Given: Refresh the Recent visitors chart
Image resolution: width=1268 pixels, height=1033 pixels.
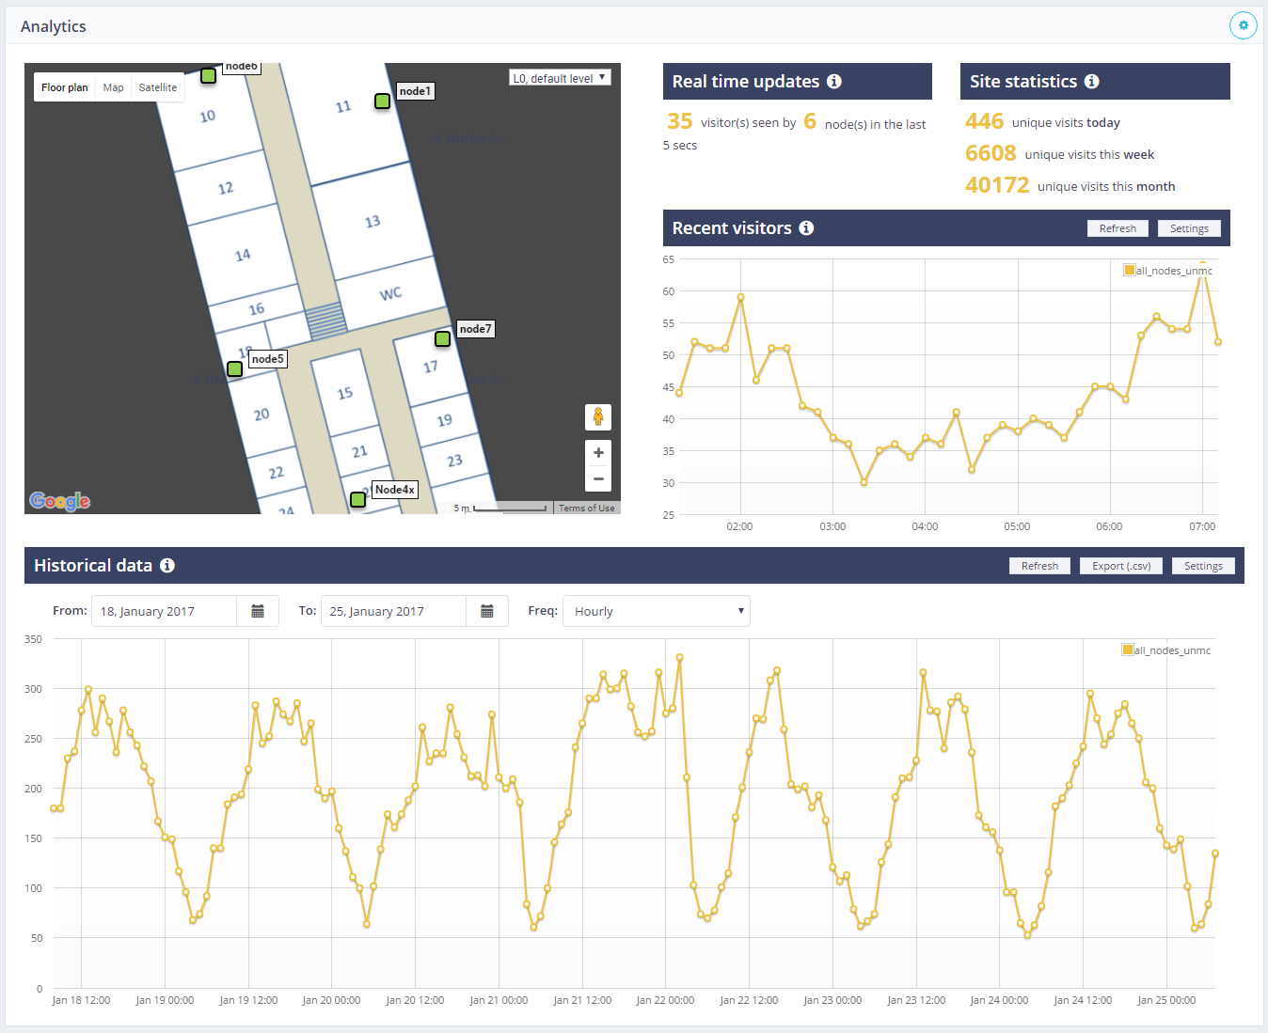Looking at the screenshot, I should [x=1117, y=228].
